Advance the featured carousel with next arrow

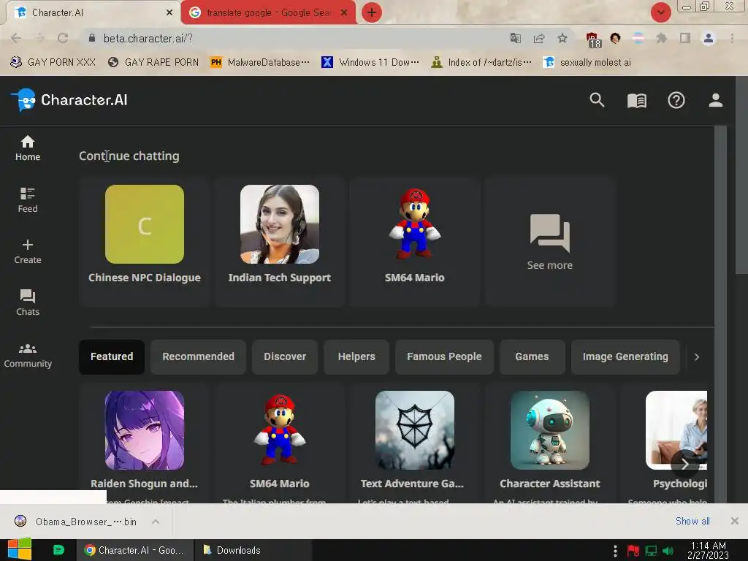pyautogui.click(x=685, y=464)
